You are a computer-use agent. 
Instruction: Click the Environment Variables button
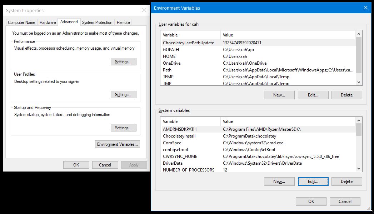click(117, 144)
